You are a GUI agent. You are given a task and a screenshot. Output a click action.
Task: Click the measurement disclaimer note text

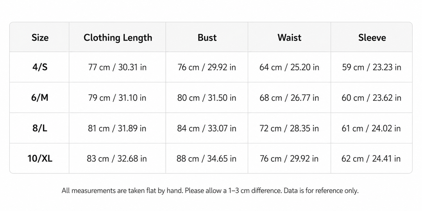[210, 191]
